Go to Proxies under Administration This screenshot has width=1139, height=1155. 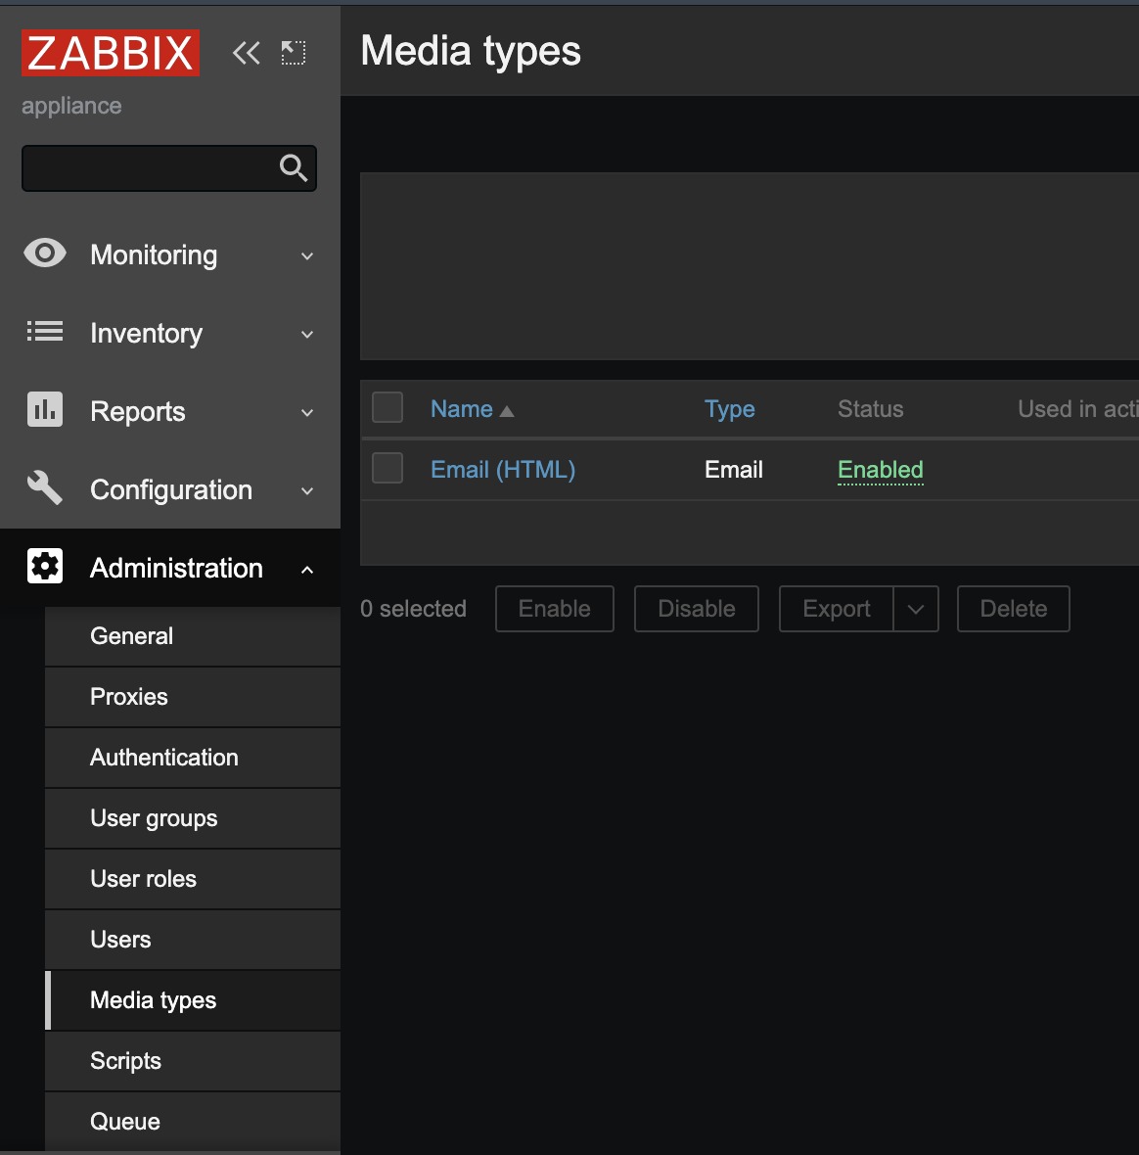tap(193, 697)
